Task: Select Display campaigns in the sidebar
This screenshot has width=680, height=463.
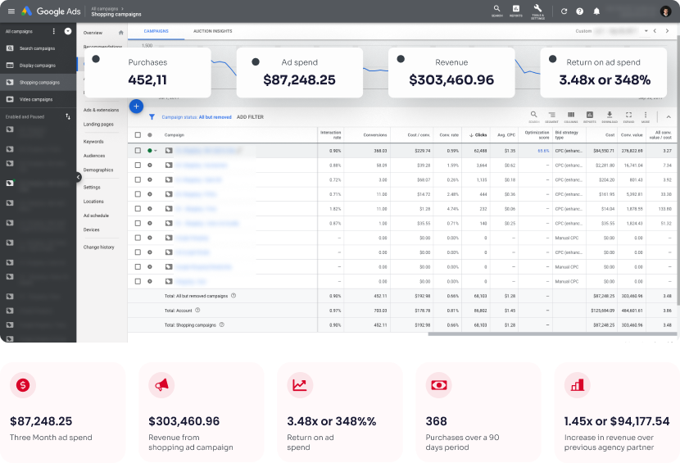Action: point(37,66)
